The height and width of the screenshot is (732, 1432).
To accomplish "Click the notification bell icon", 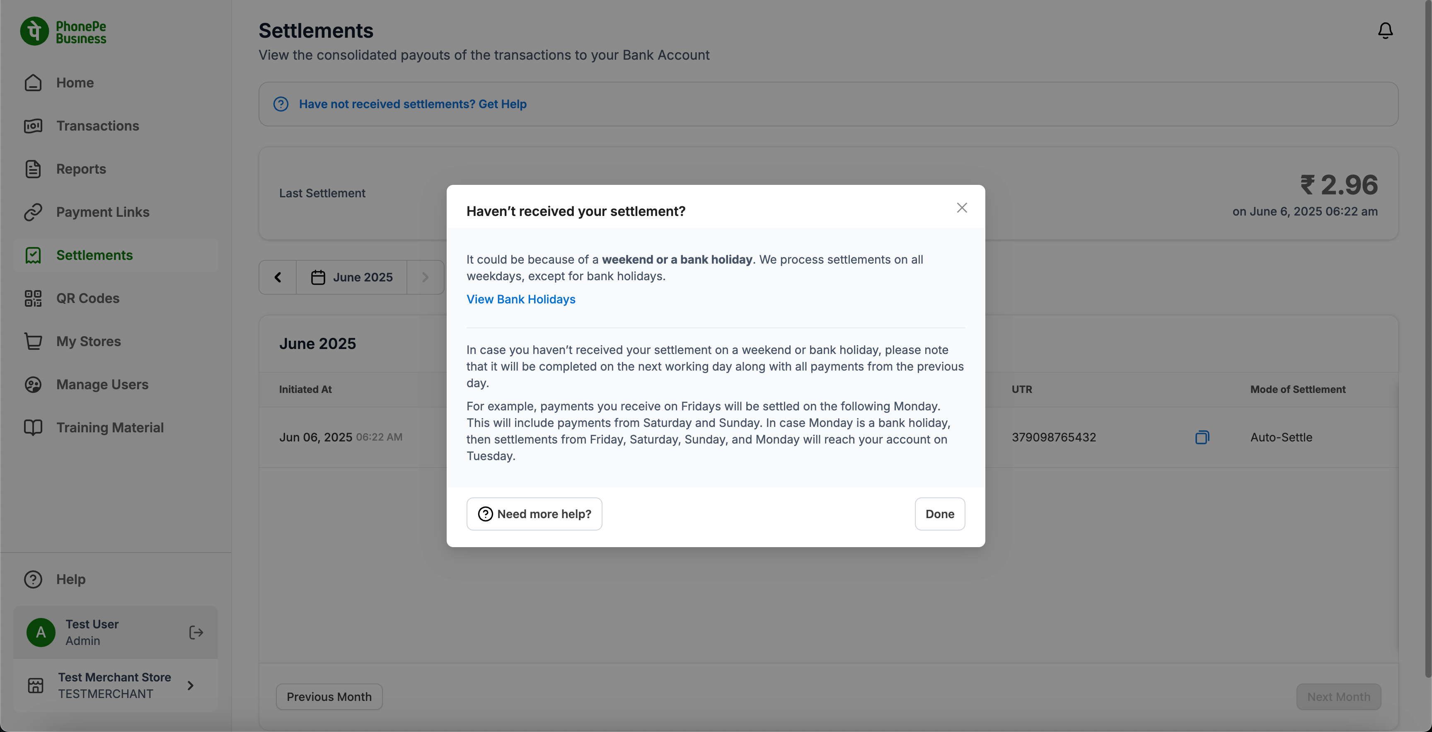I will coord(1385,31).
